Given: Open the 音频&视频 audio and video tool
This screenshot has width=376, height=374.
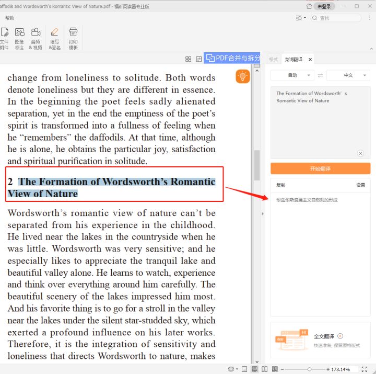Looking at the screenshot, I should [36, 38].
